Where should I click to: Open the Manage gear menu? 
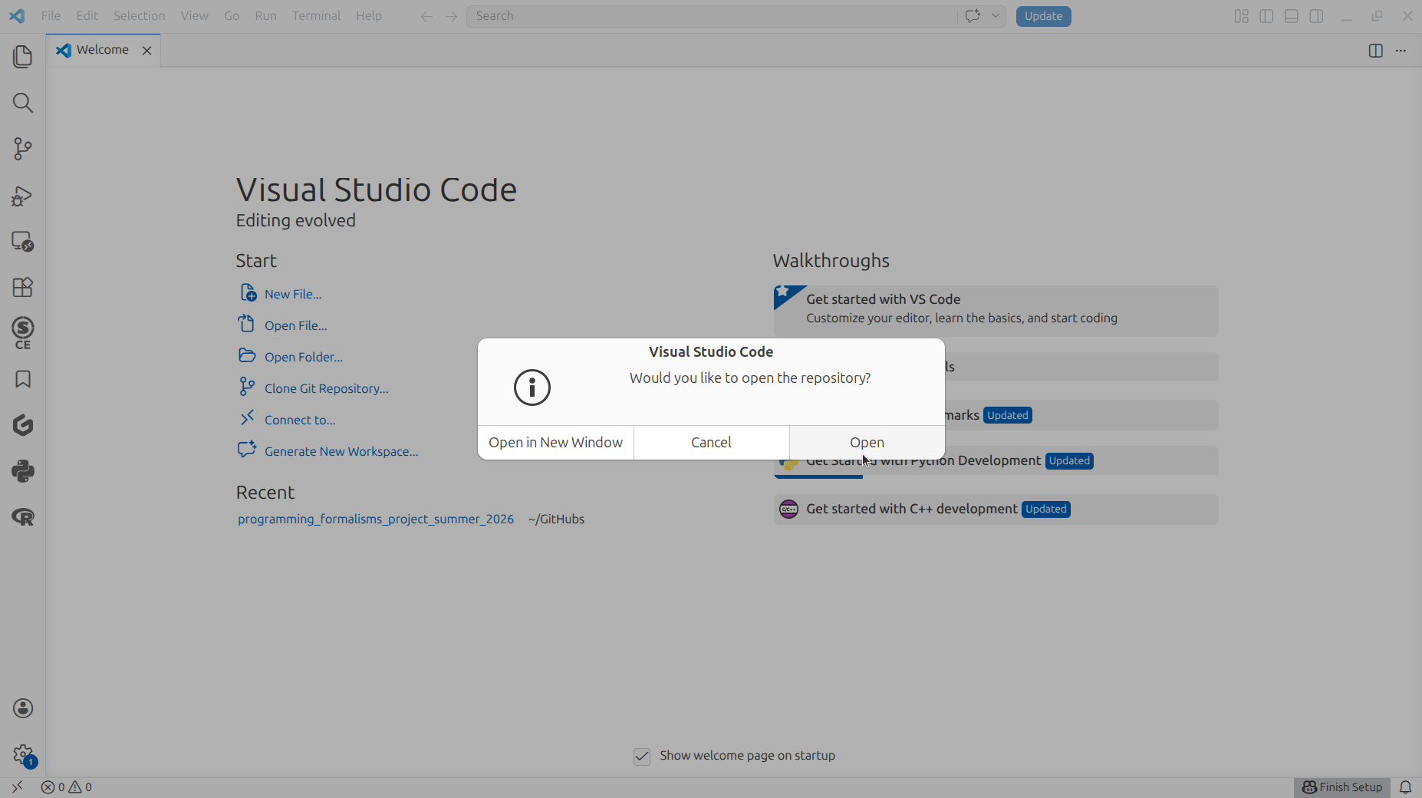pyautogui.click(x=23, y=755)
